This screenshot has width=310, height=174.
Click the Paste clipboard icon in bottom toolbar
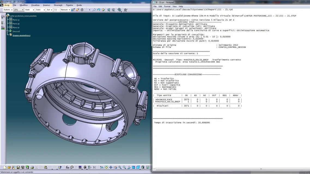pos(46,167)
